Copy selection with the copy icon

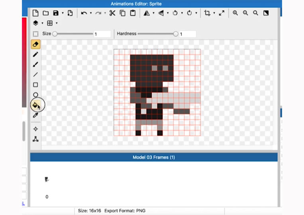tap(123, 13)
